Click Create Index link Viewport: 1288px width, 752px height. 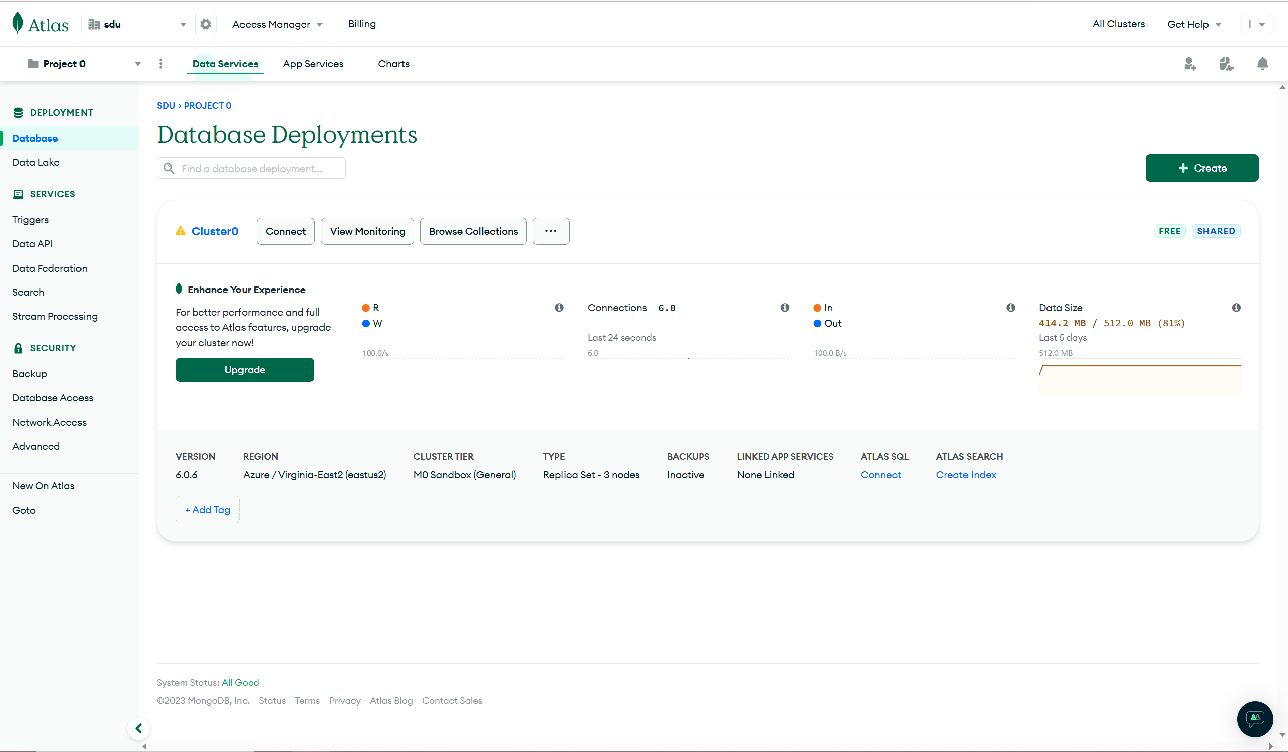pyautogui.click(x=966, y=475)
